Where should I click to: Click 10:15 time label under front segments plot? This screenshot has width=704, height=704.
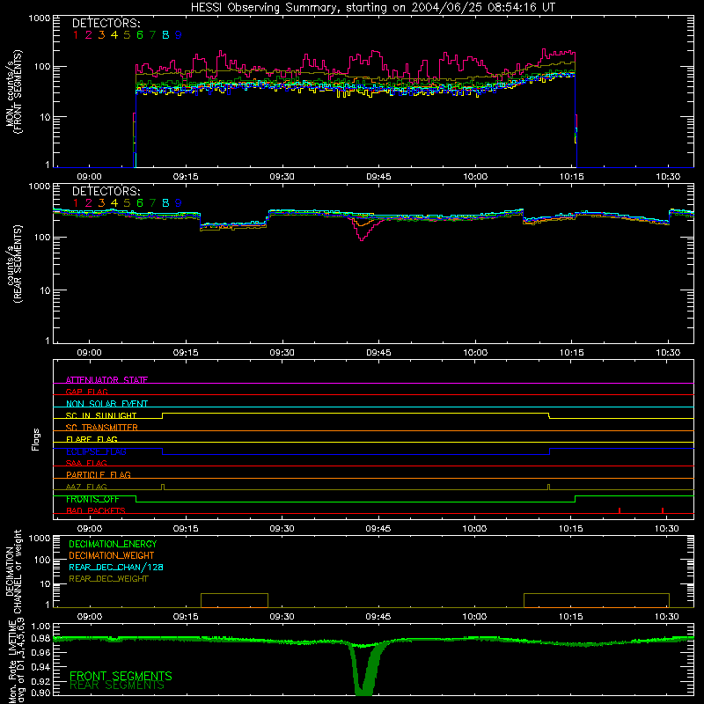[571, 177]
